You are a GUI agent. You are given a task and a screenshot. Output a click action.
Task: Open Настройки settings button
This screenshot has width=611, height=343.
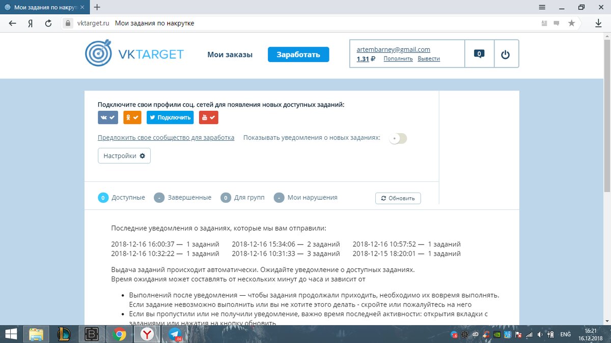tap(124, 156)
